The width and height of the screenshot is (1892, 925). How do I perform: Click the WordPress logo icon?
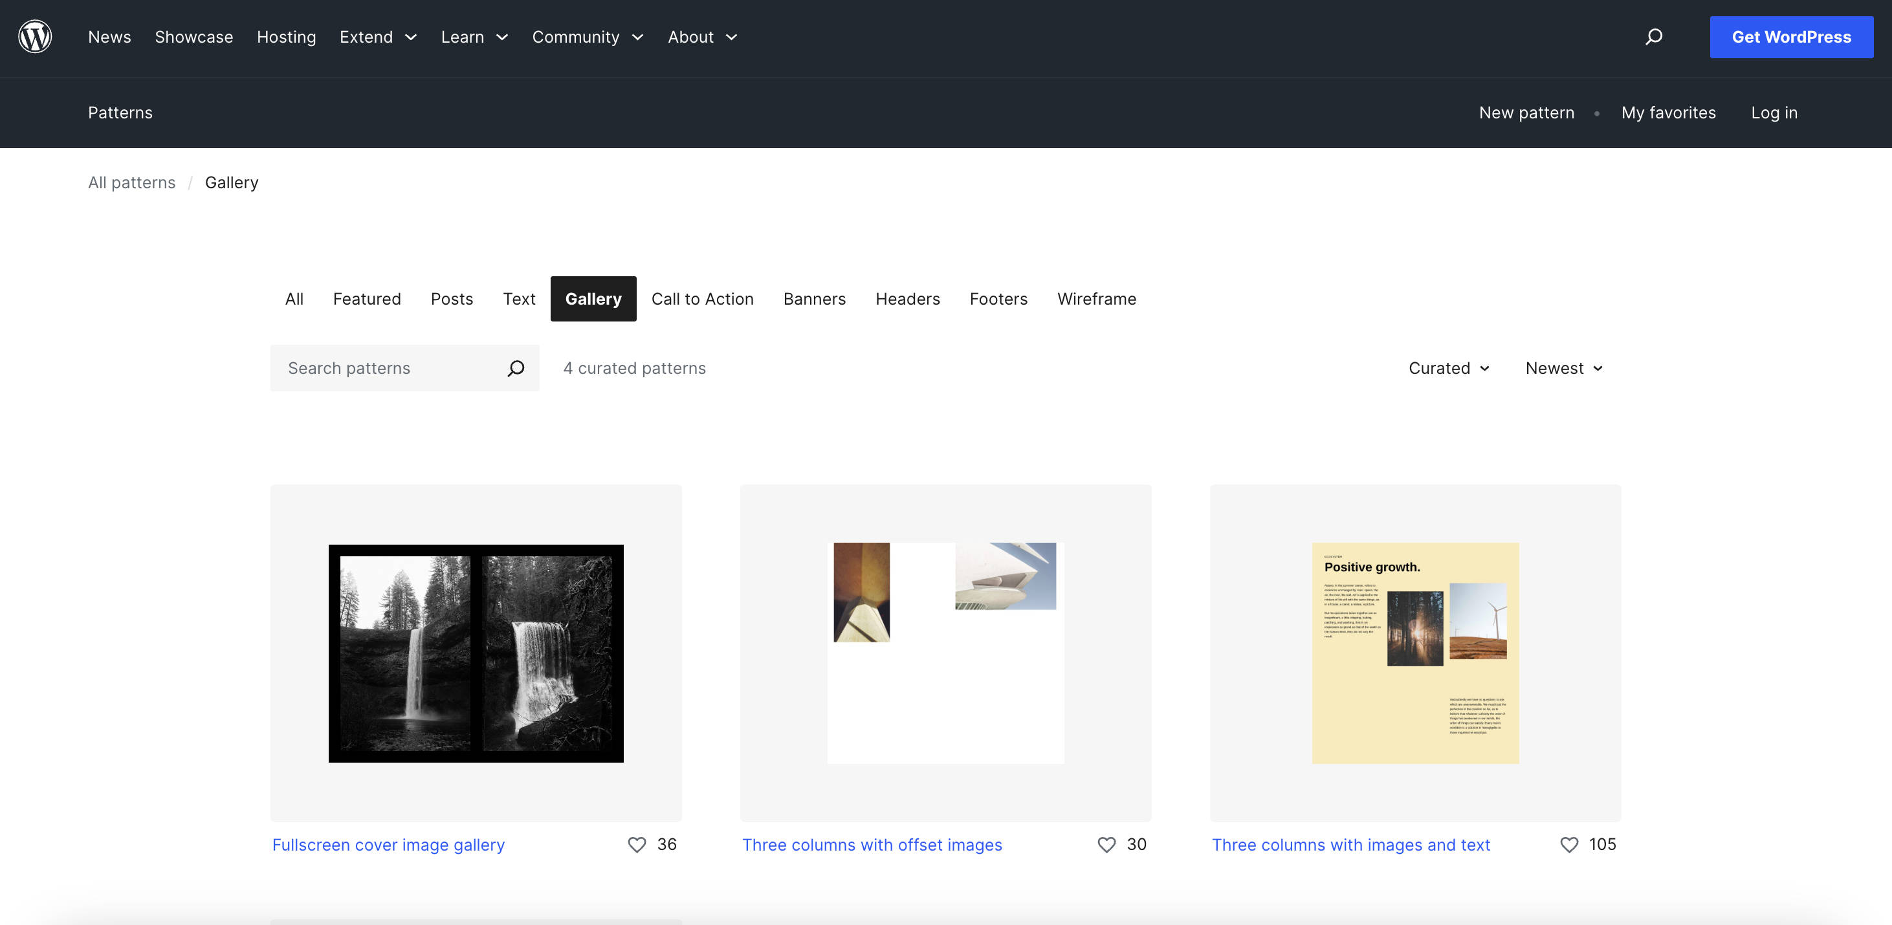click(x=35, y=37)
